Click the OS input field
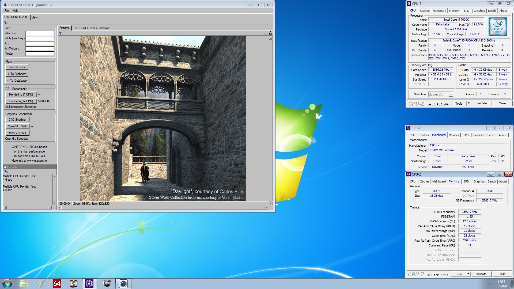514x289 pixels. tap(40, 43)
